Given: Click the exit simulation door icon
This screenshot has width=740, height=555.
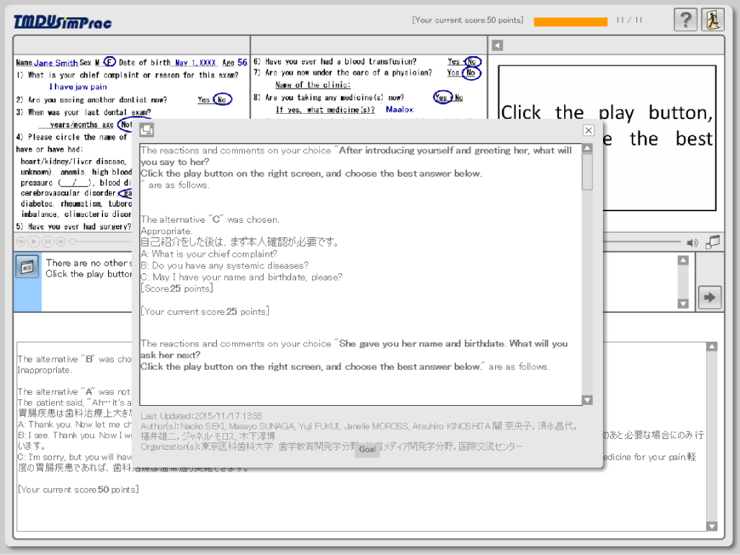Looking at the screenshot, I should [x=713, y=20].
